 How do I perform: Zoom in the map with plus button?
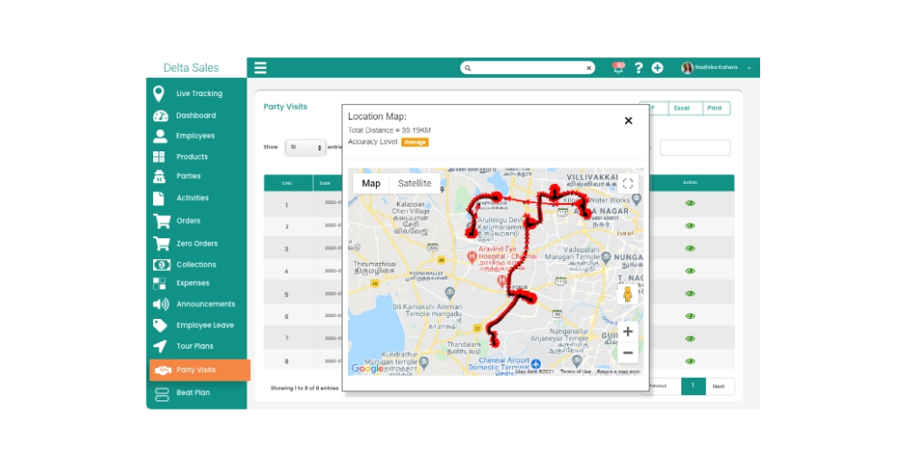click(628, 332)
